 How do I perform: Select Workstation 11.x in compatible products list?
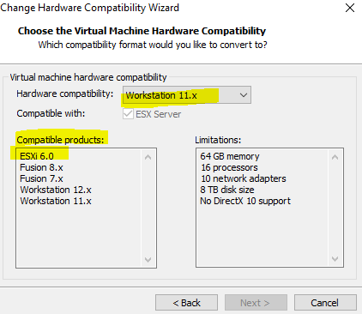pyautogui.click(x=56, y=201)
